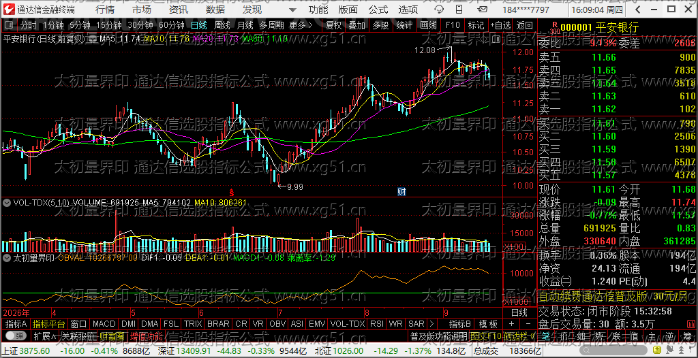The width and height of the screenshot is (698, 358).
Task: Switch to 周线 weekly period
Action: click(x=222, y=26)
